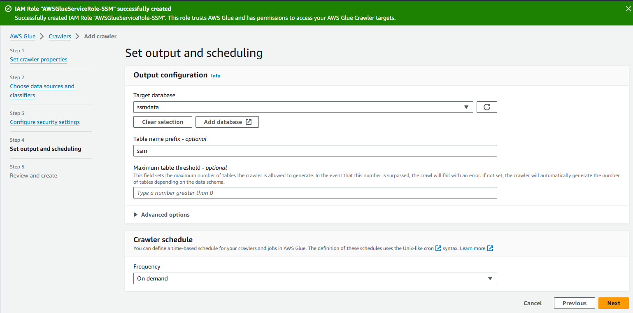Click the green success checkmark icon
This screenshot has height=313, width=633.
tap(8, 9)
